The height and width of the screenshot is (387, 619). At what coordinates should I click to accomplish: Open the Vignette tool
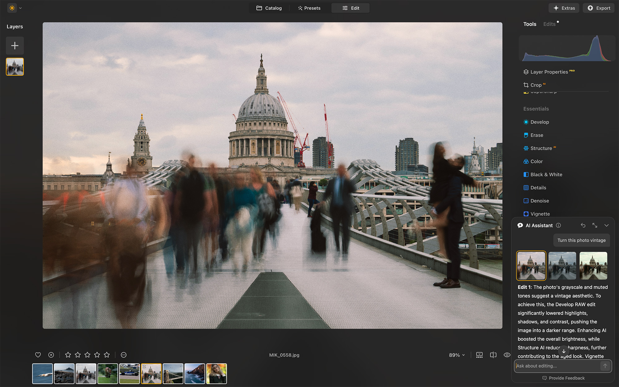[540, 214]
